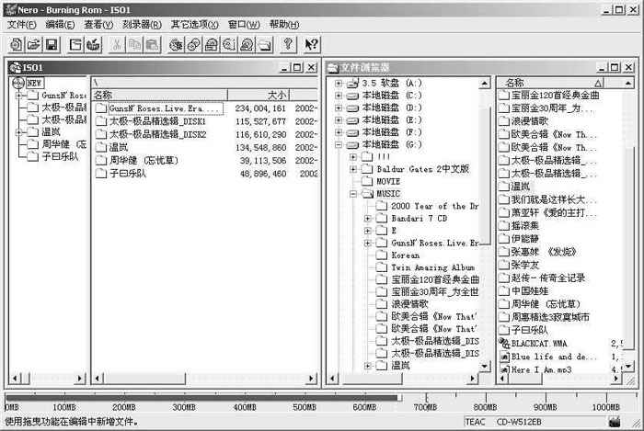Viewport: 644px width, 431px height.
Task: Open the 窗口(W) menu
Action: pos(244,25)
